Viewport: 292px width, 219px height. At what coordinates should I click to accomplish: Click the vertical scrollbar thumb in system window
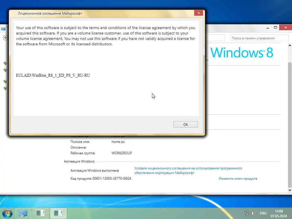[x=290, y=125]
